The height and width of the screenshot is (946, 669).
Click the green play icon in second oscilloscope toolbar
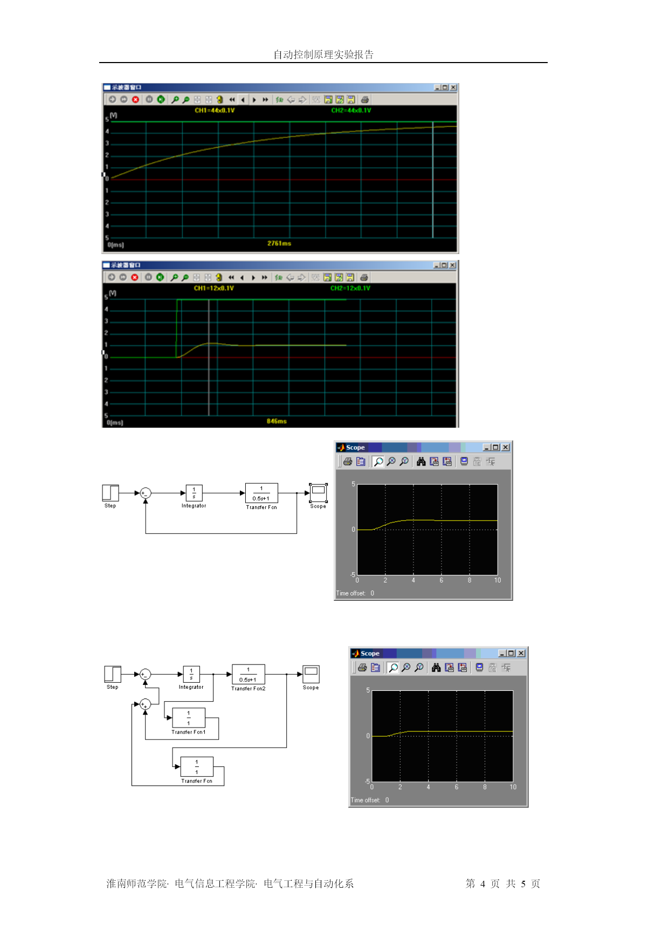coord(160,278)
